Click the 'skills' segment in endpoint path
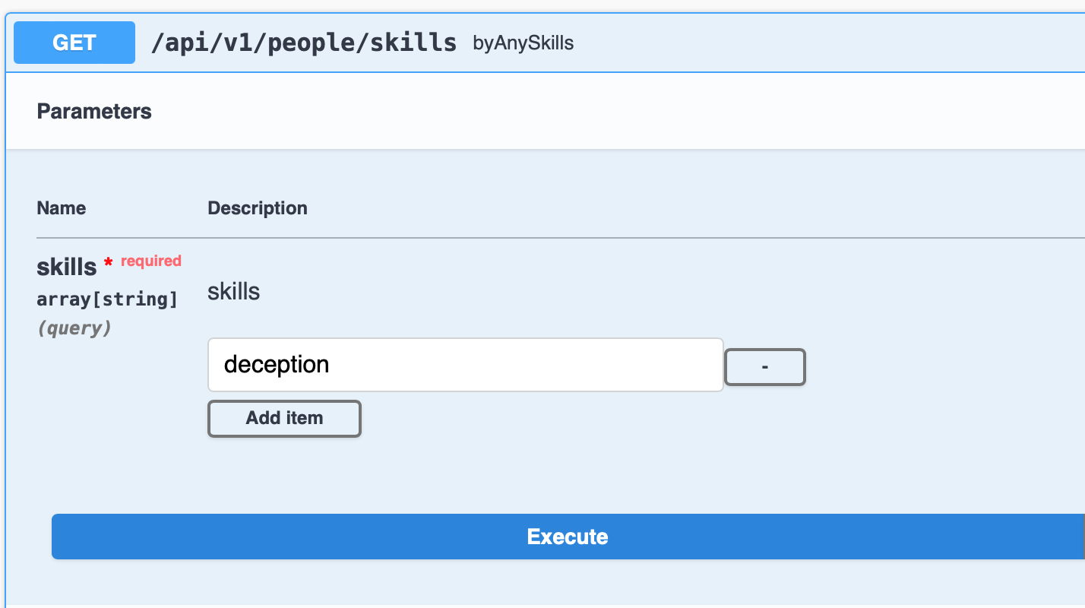The width and height of the screenshot is (1085, 608). coord(413,43)
